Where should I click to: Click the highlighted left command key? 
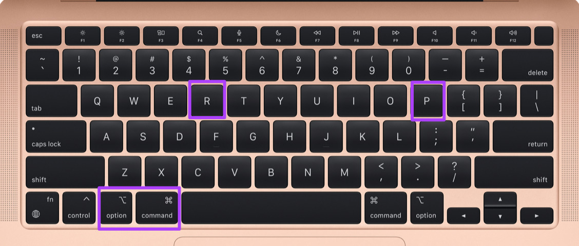[157, 208]
